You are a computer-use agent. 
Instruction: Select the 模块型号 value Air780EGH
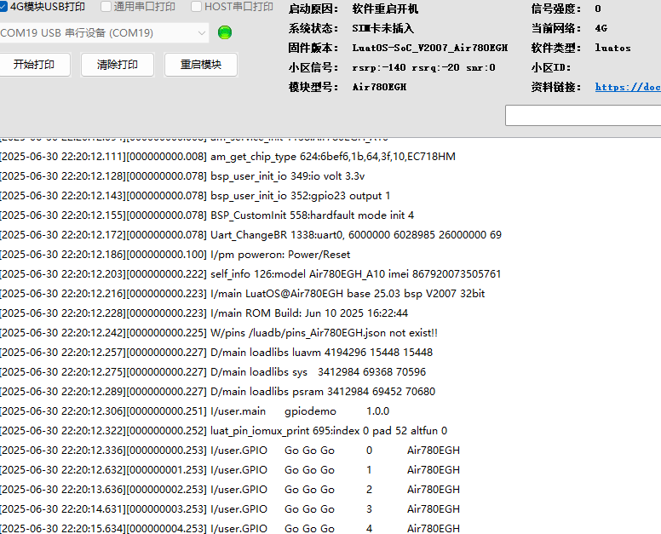pyautogui.click(x=379, y=87)
